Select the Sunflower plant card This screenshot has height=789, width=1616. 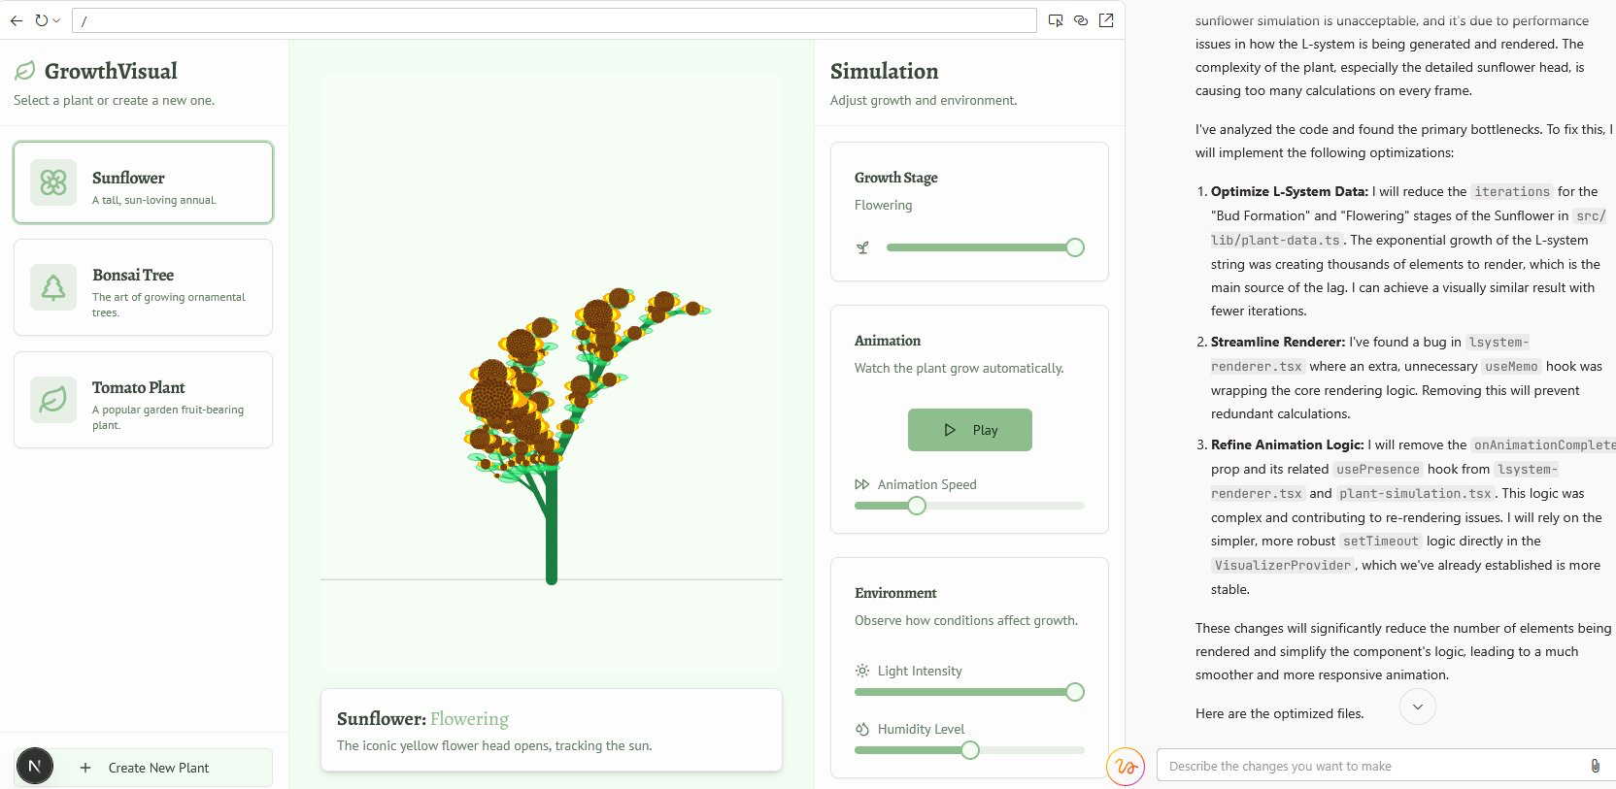pos(143,182)
